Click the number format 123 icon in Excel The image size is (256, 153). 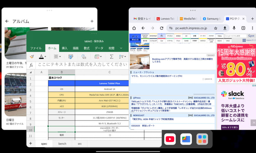(84, 57)
